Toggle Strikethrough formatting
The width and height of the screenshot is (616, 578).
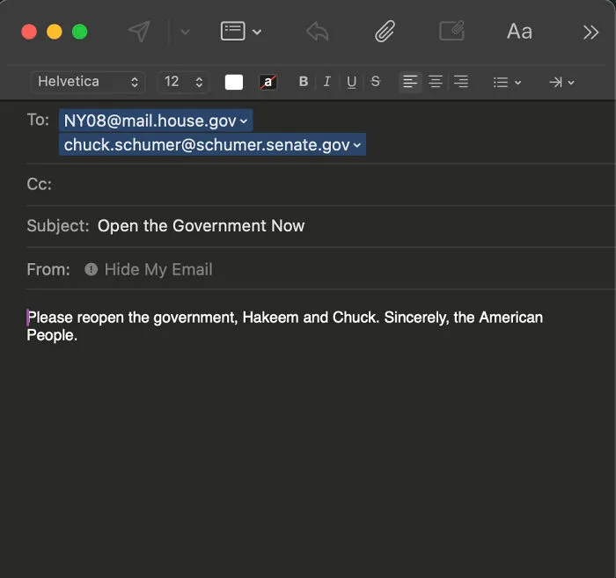tap(376, 82)
